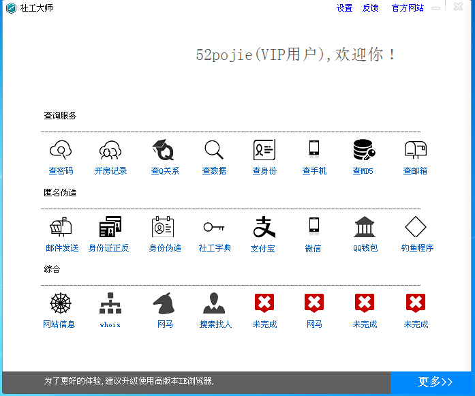The image size is (475, 396).
Task: Click the 身份伪造 text label
Action: (165, 248)
